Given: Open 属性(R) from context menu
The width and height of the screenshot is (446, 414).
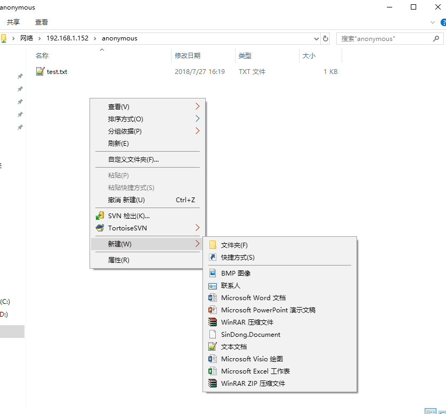Looking at the screenshot, I should (148, 260).
